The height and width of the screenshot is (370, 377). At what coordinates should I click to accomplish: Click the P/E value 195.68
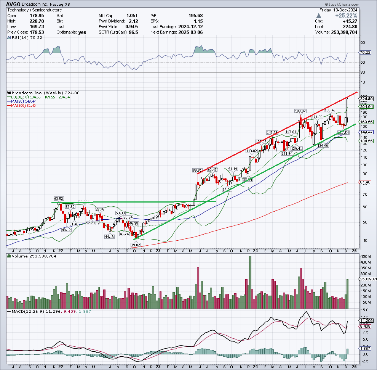pyautogui.click(x=196, y=16)
